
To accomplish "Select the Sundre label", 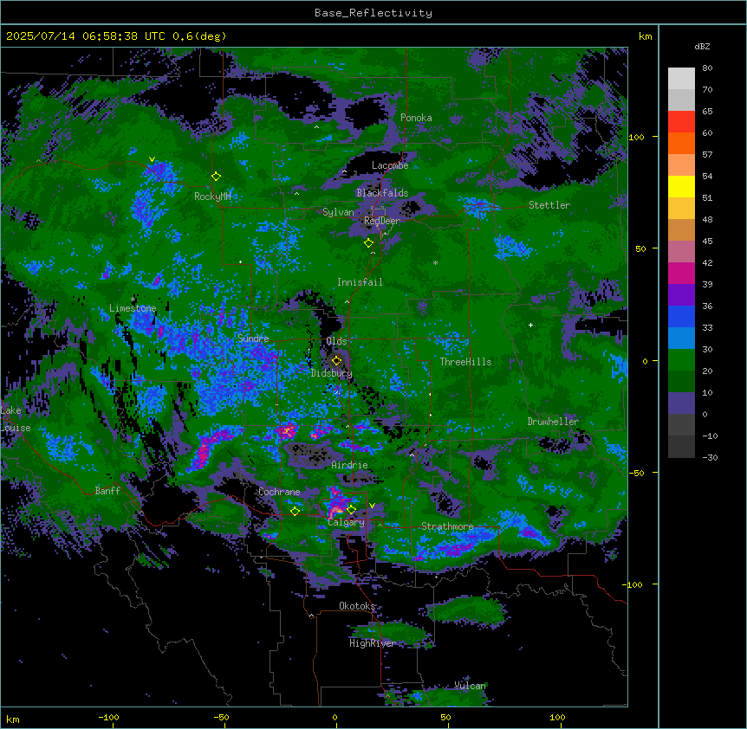I will point(253,339).
